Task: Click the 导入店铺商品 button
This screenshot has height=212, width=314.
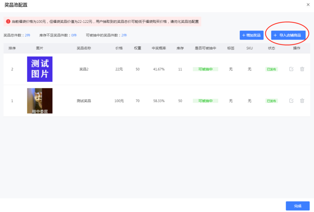Action: coord(288,35)
